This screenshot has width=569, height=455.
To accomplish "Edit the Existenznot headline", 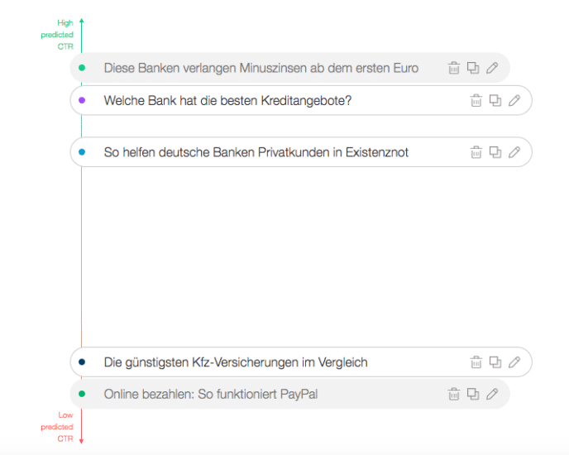I will [x=514, y=152].
